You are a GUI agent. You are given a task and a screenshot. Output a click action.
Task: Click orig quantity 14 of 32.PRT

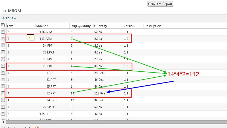[72, 93]
